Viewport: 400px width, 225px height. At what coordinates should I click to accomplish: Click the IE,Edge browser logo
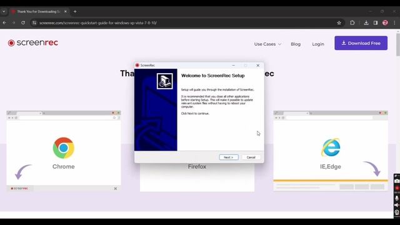tap(331, 147)
